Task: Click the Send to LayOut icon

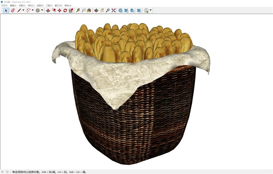Action: point(132,11)
